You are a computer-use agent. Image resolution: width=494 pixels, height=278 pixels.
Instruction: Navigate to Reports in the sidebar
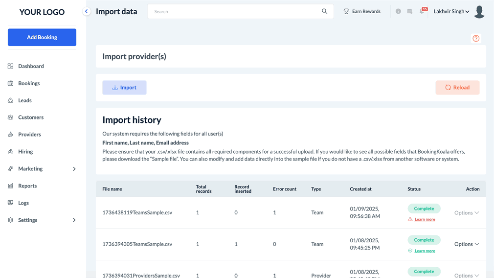coord(27,186)
